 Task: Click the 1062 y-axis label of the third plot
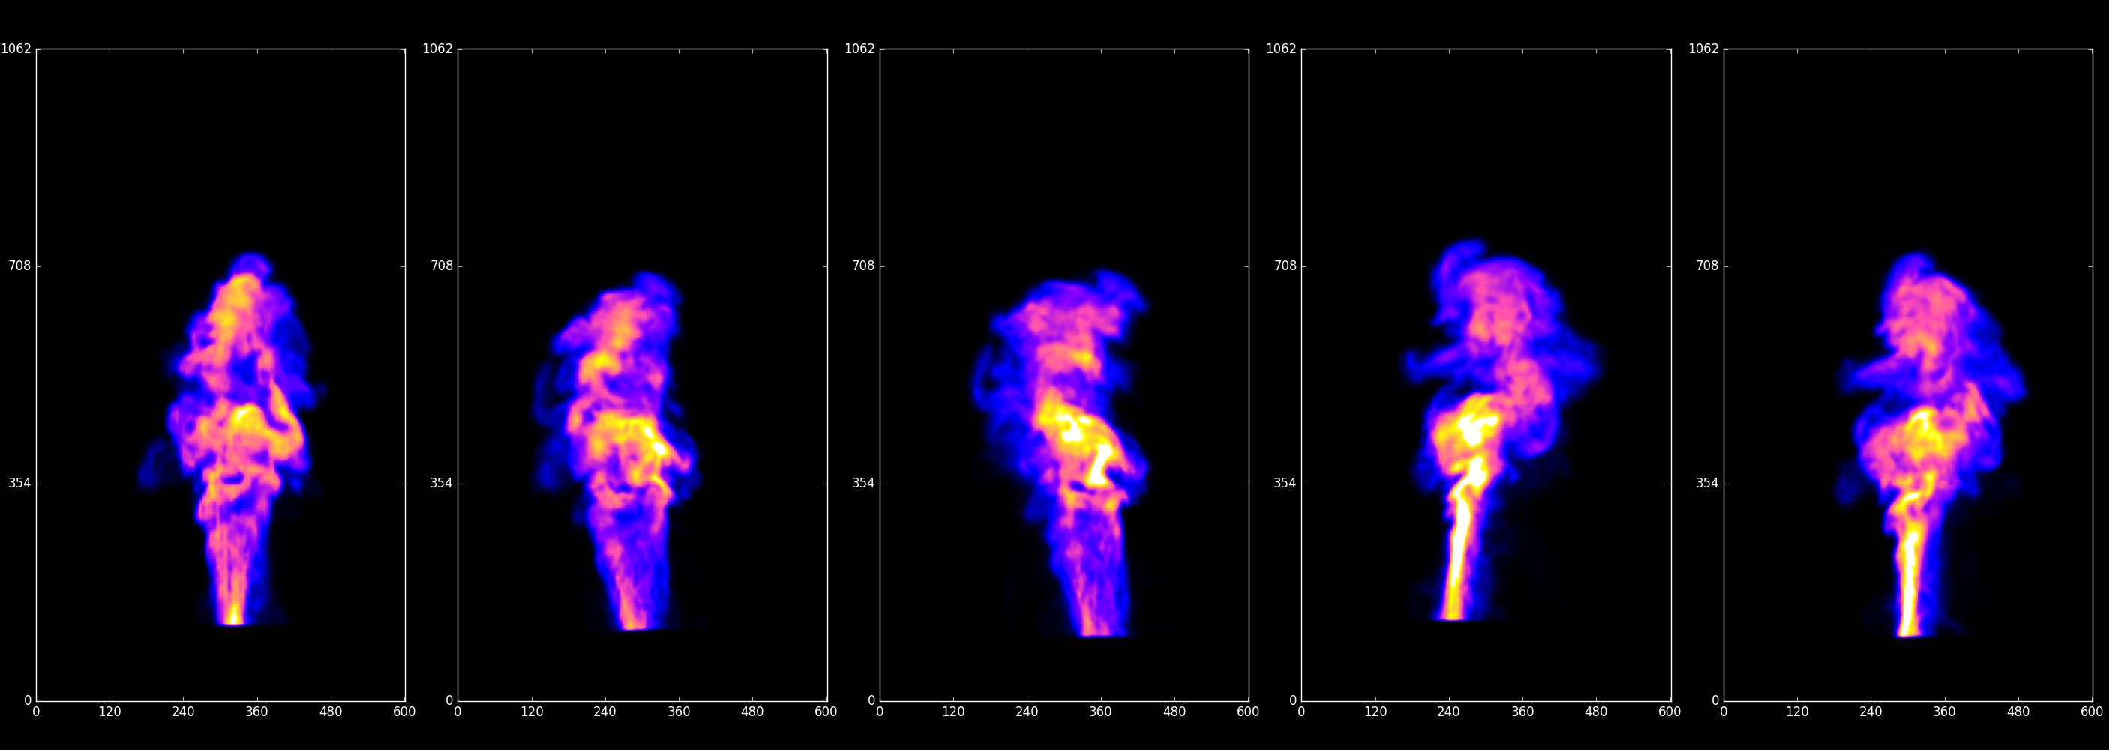tap(859, 48)
